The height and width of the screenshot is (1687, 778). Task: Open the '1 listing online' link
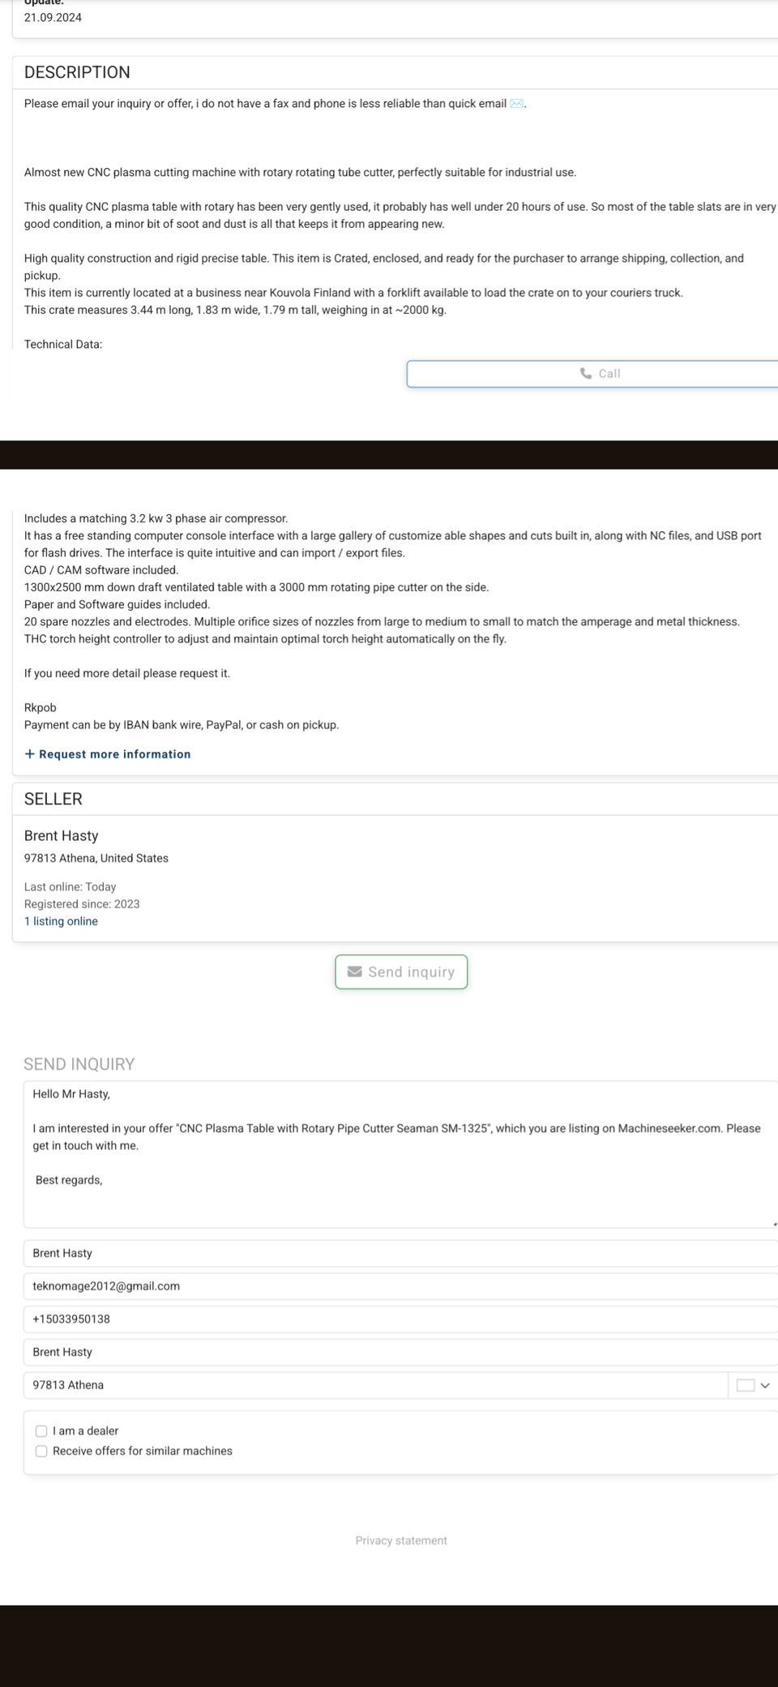click(x=61, y=921)
